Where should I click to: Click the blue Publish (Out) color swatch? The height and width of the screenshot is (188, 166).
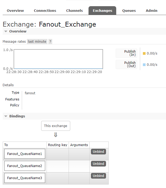coord(144,65)
